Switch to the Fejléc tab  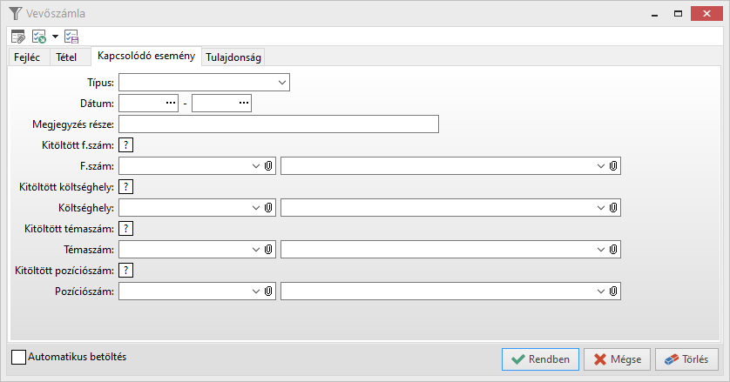pyautogui.click(x=28, y=57)
